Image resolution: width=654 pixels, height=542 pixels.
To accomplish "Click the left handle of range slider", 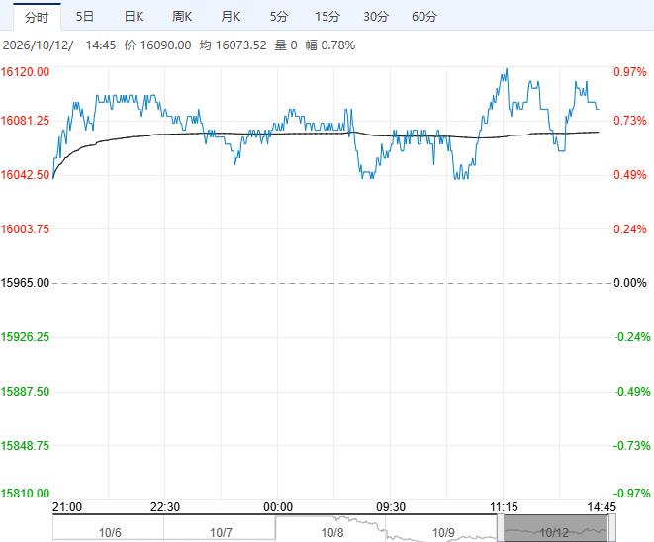I will point(501,529).
